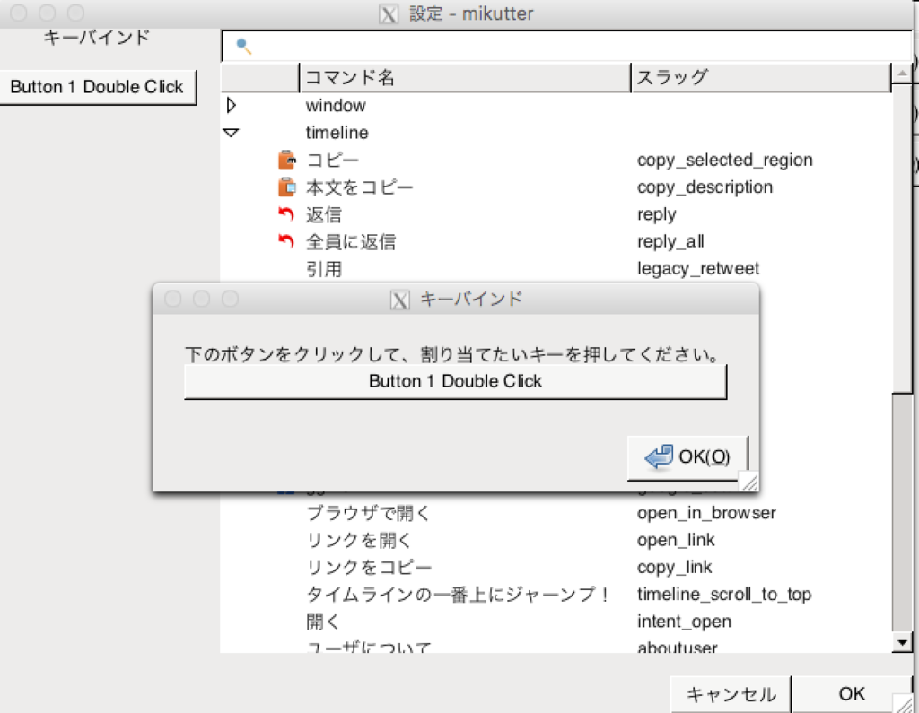Click the clipboard icon beside 本文をコピー
919x713 pixels.
(x=286, y=187)
